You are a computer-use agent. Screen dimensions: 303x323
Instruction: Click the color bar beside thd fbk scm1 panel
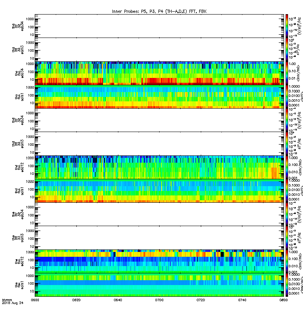click(287, 191)
